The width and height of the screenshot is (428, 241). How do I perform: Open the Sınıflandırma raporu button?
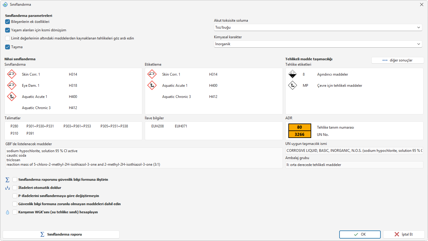[61, 234]
